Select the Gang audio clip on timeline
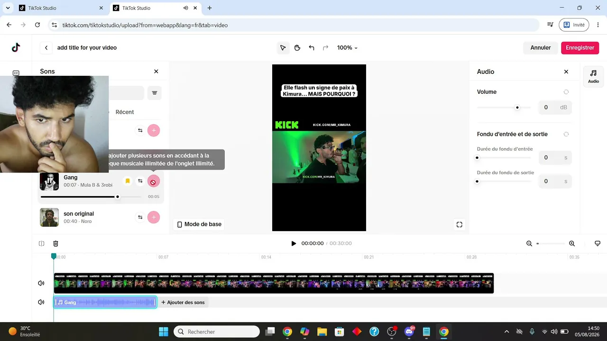 105,302
